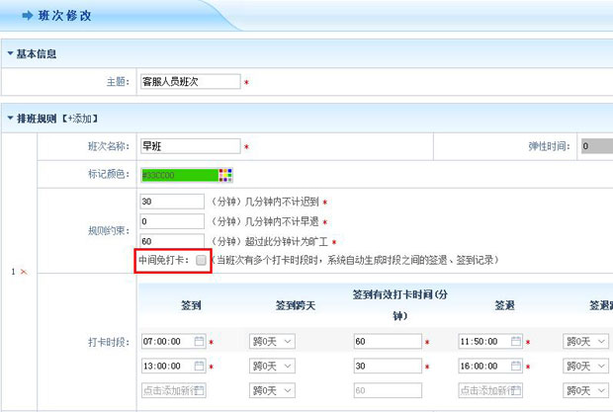The image size is (613, 412).
Task: Edit the absenteeism minutes field showing 60
Action: [172, 241]
